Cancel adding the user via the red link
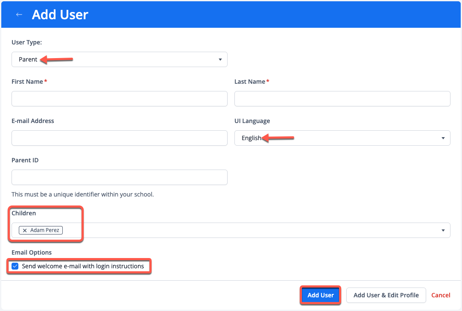462x311 pixels. [x=441, y=295]
